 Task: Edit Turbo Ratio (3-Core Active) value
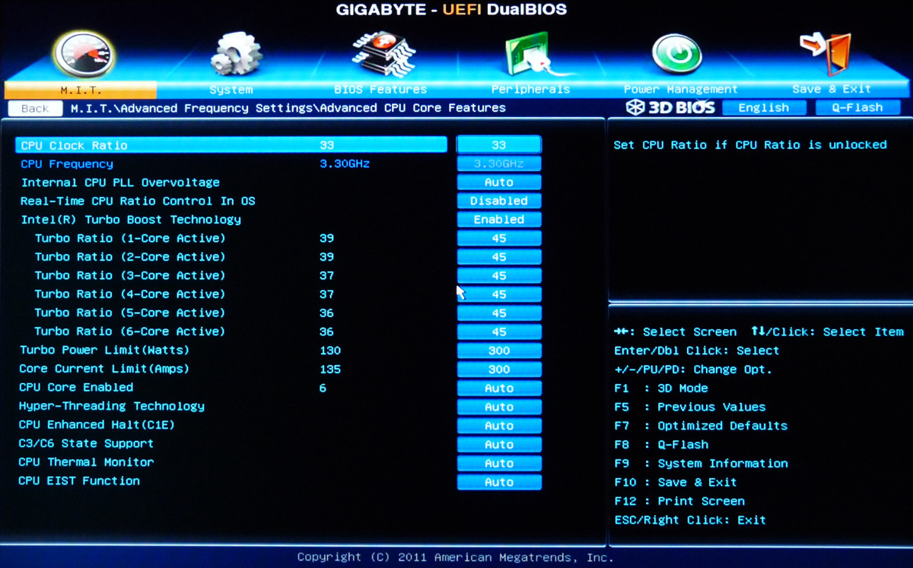499,275
